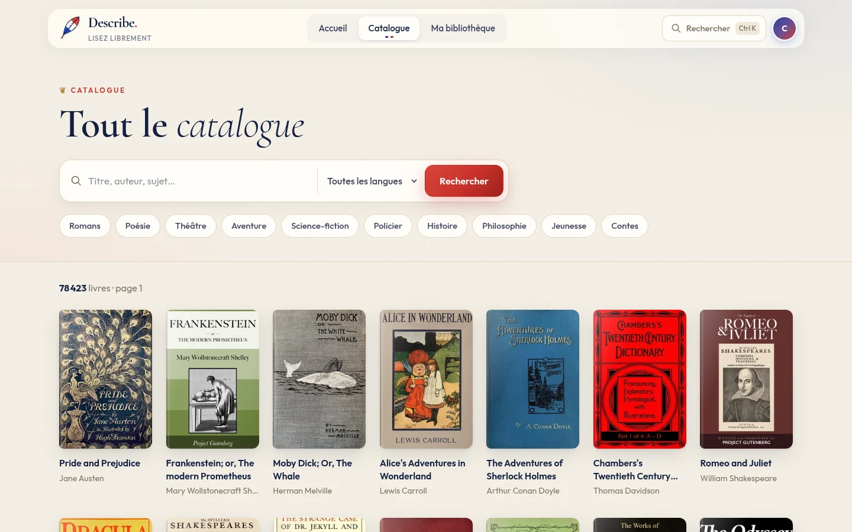
Task: Open the Dracula cover in second row
Action: pos(105,525)
